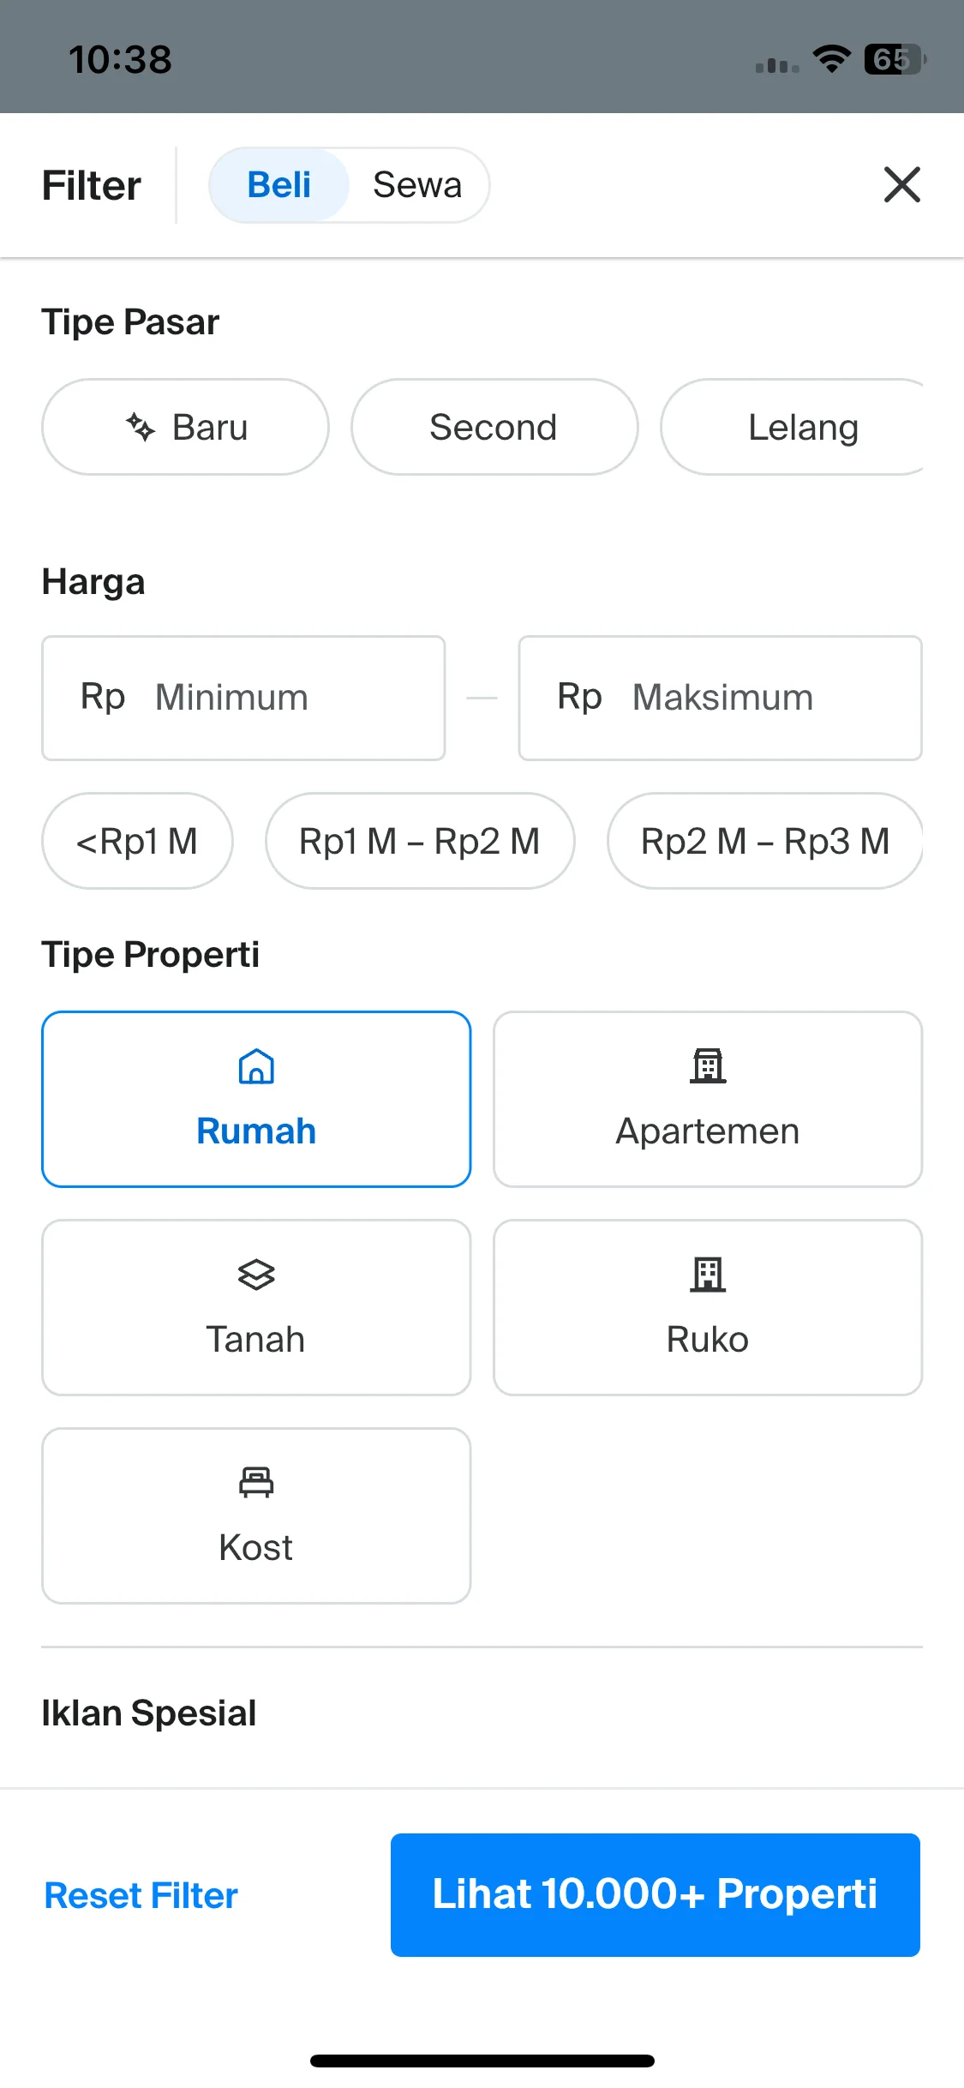Viewport: 964px width, 2088px height.
Task: Click the Reset Filter link
Action: 141,1895
